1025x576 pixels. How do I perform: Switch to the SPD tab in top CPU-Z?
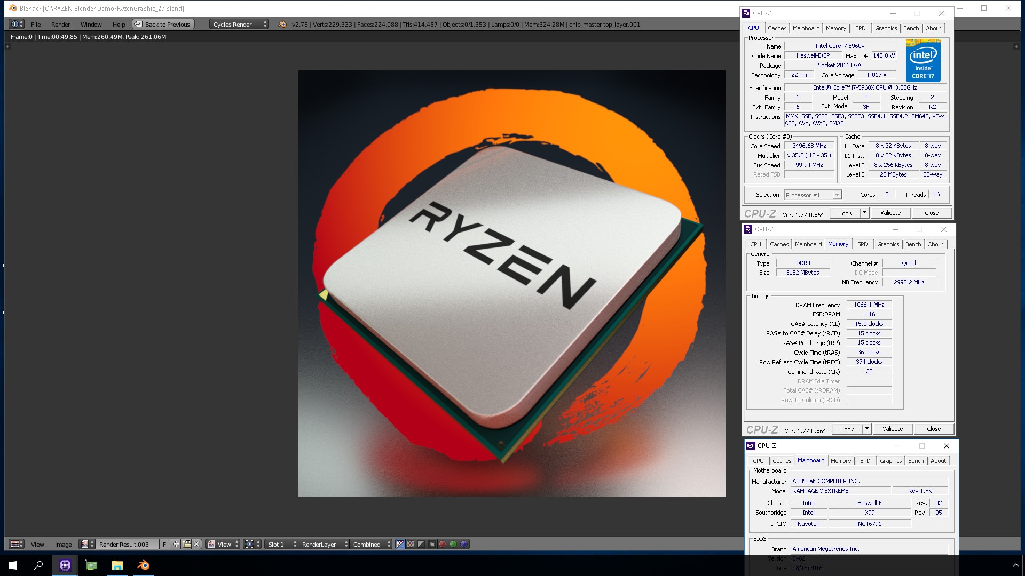860,28
